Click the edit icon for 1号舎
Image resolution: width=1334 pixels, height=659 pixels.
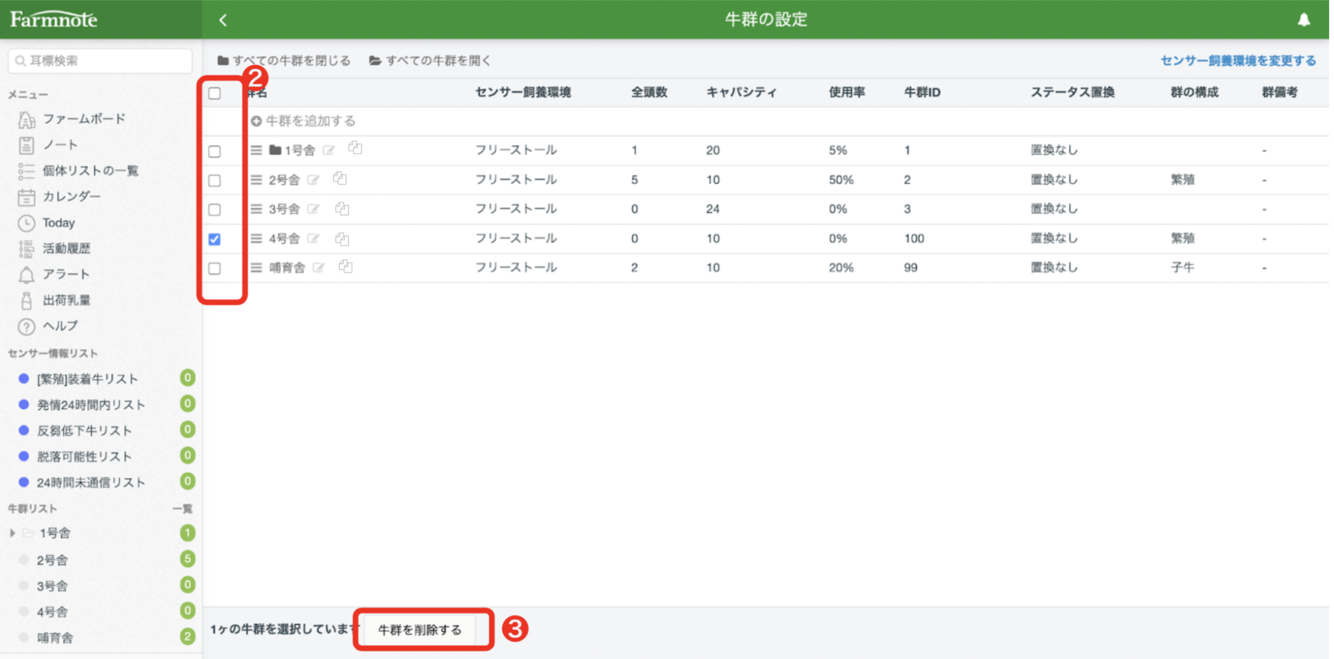[x=329, y=150]
